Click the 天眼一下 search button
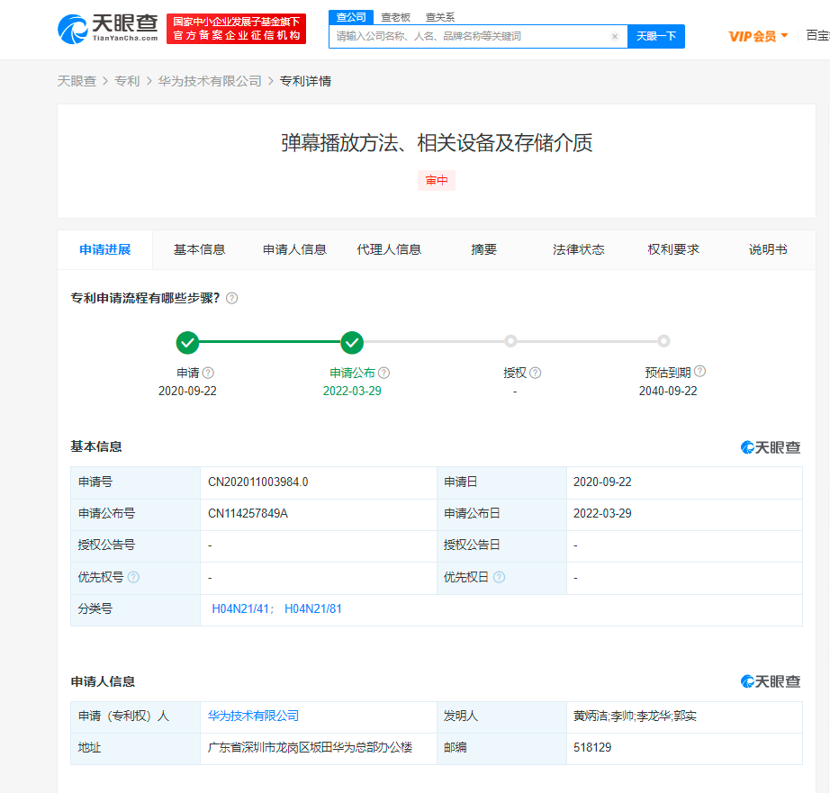 (656, 37)
